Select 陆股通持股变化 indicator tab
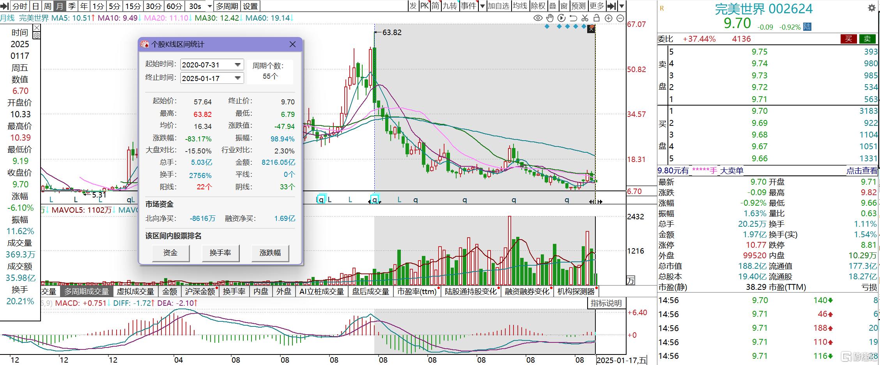880x365 pixels. 471,291
